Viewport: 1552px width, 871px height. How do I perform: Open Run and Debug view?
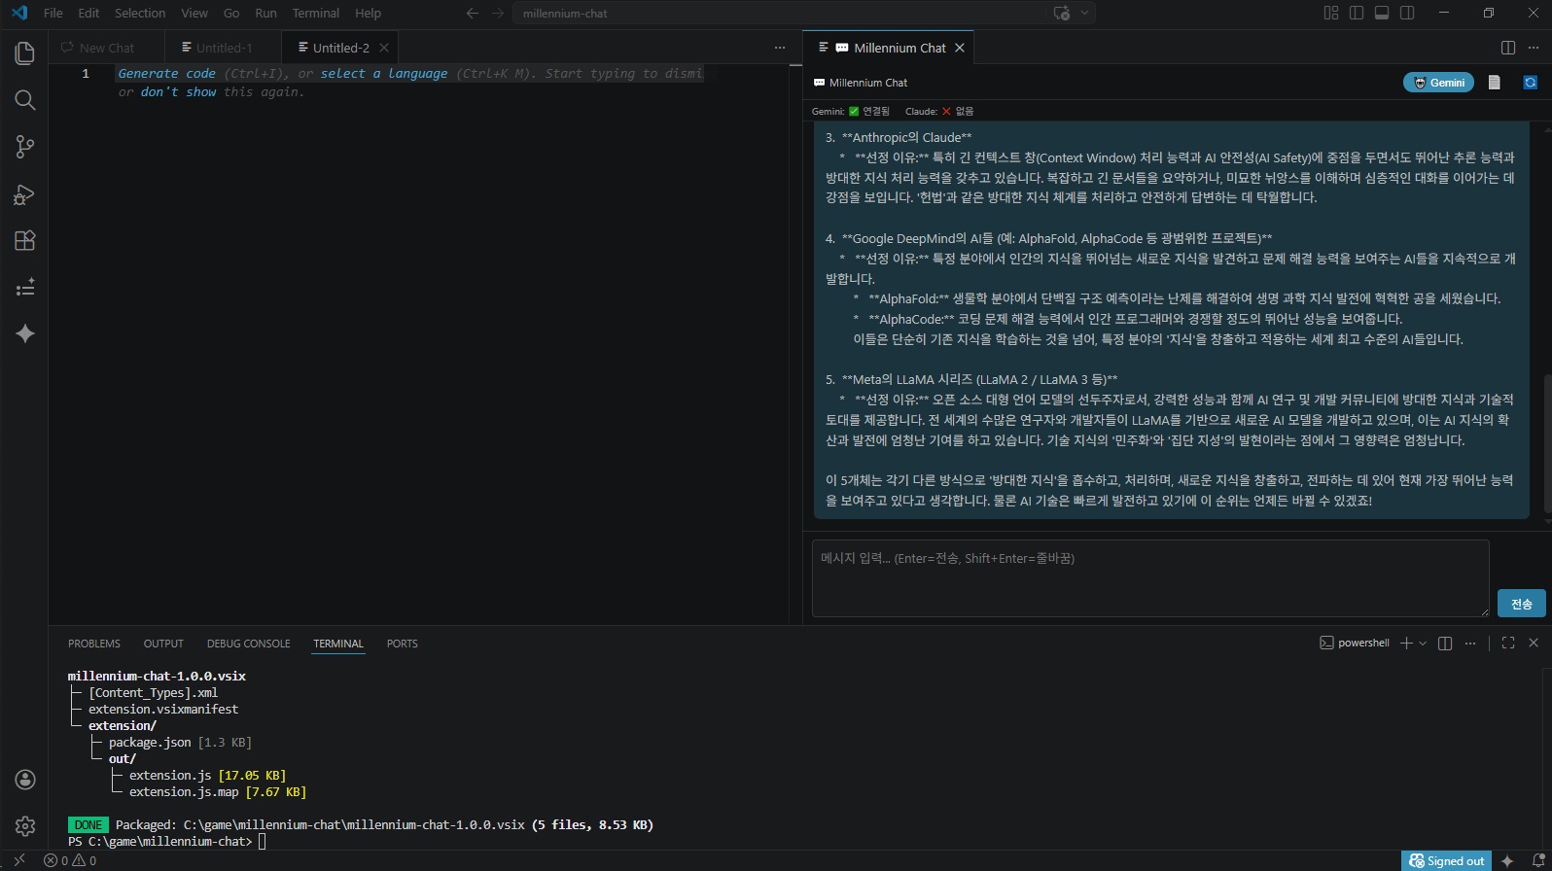point(25,194)
